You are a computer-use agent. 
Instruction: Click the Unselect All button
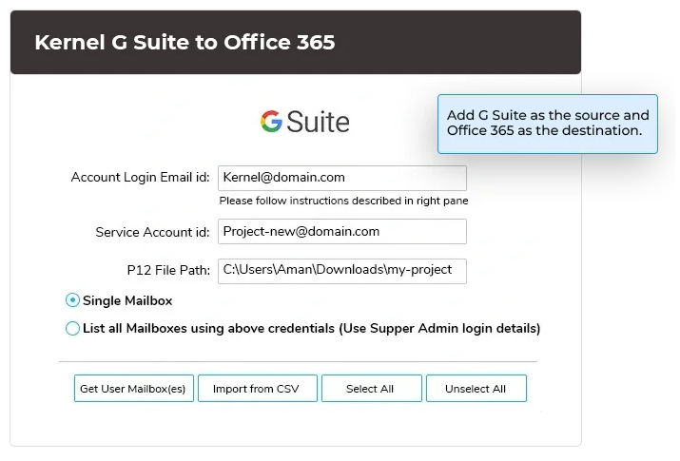coord(476,389)
